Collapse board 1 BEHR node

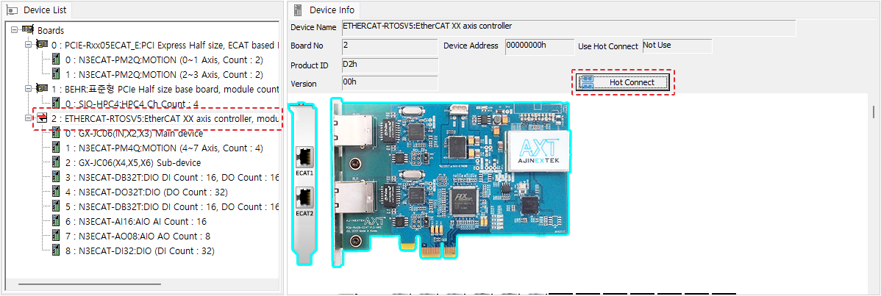click(x=28, y=89)
